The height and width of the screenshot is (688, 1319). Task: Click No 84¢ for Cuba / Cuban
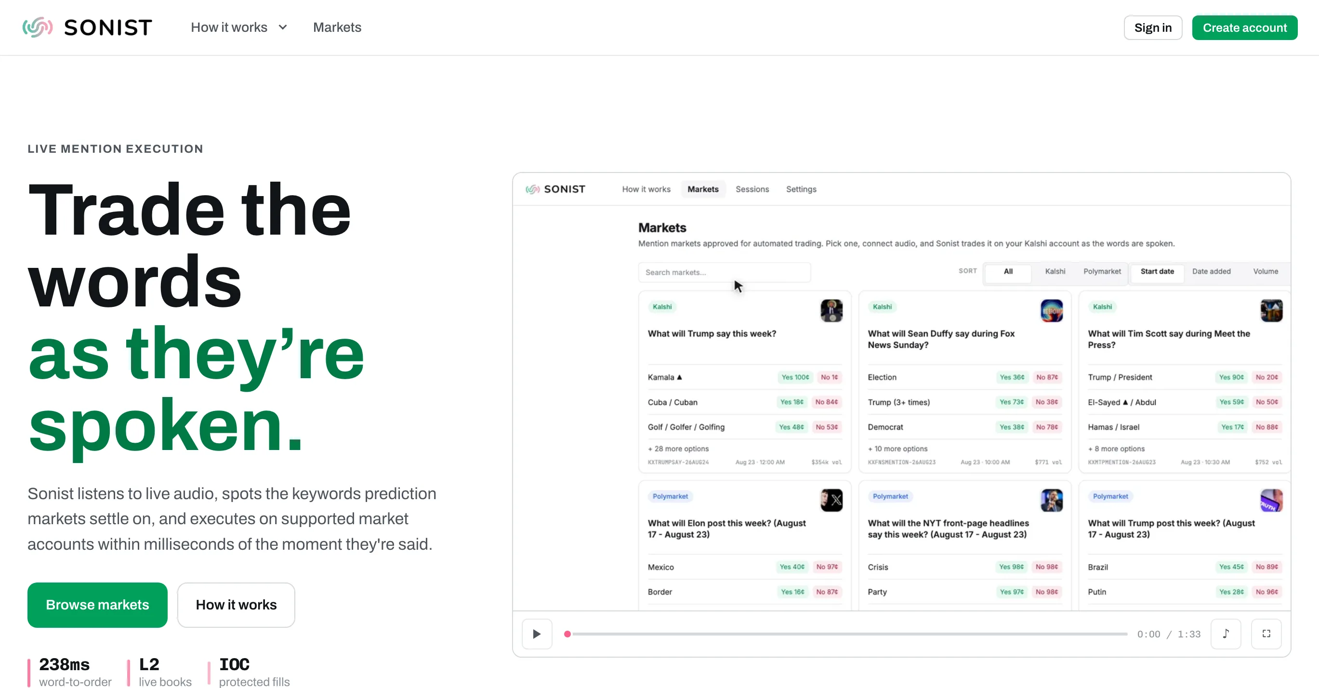coord(827,402)
